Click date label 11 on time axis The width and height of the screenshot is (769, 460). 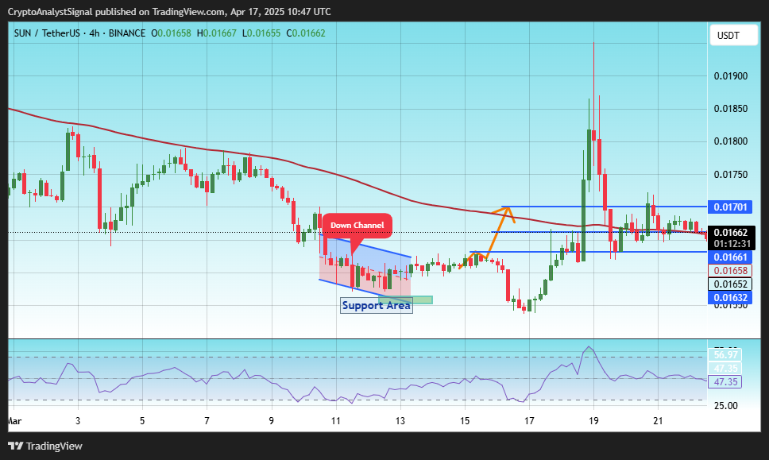(336, 421)
